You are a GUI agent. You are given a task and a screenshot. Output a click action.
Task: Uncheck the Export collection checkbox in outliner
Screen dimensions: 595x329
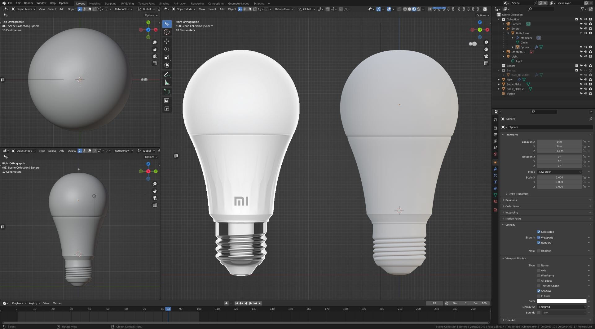coord(576,66)
